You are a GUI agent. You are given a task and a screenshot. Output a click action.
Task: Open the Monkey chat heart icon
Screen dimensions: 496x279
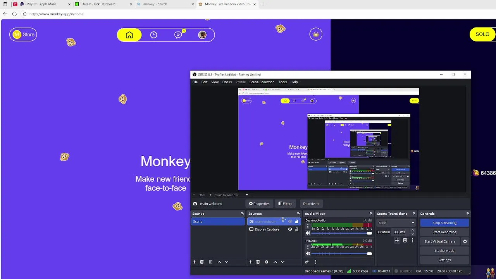[178, 35]
